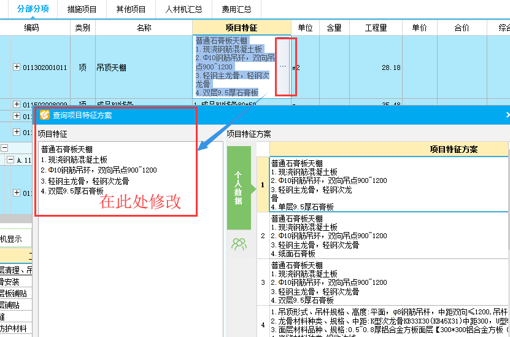
Task: Click the 类别 column header
Action: 83,28
